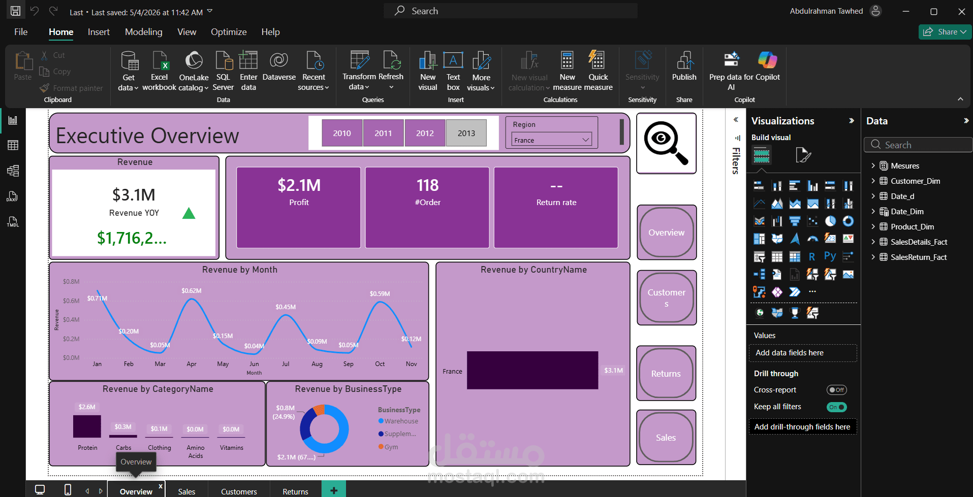Open Recent sources dropdown

(x=313, y=71)
